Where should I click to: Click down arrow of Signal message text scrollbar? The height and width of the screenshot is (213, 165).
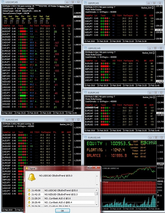tap(97, 185)
